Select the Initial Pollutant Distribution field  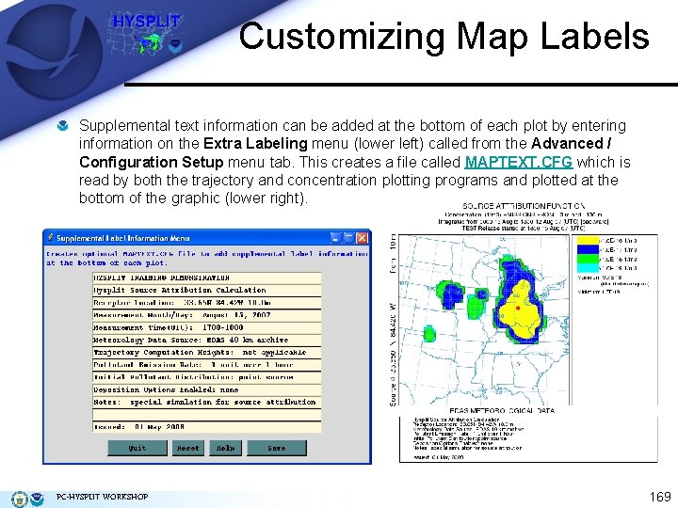click(206, 377)
